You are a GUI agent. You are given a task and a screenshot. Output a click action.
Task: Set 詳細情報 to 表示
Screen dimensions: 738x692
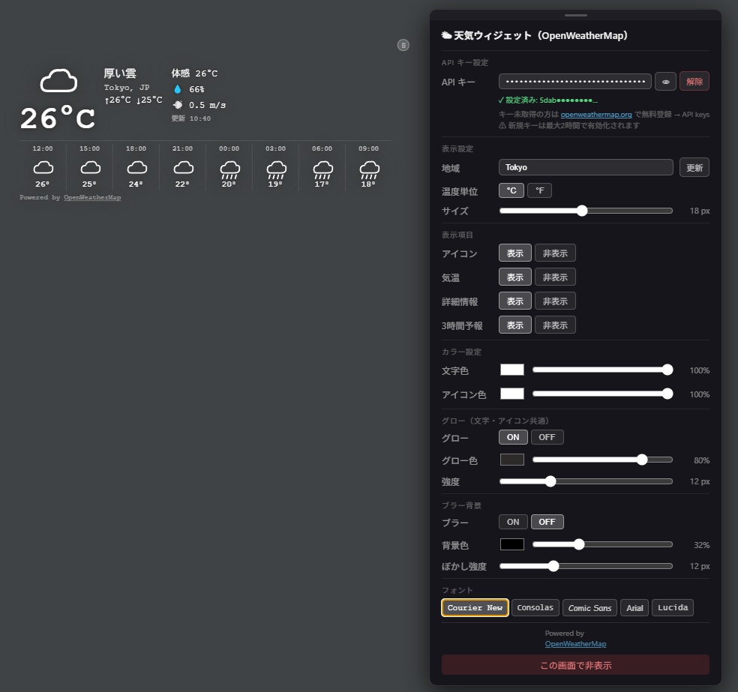[x=515, y=301]
